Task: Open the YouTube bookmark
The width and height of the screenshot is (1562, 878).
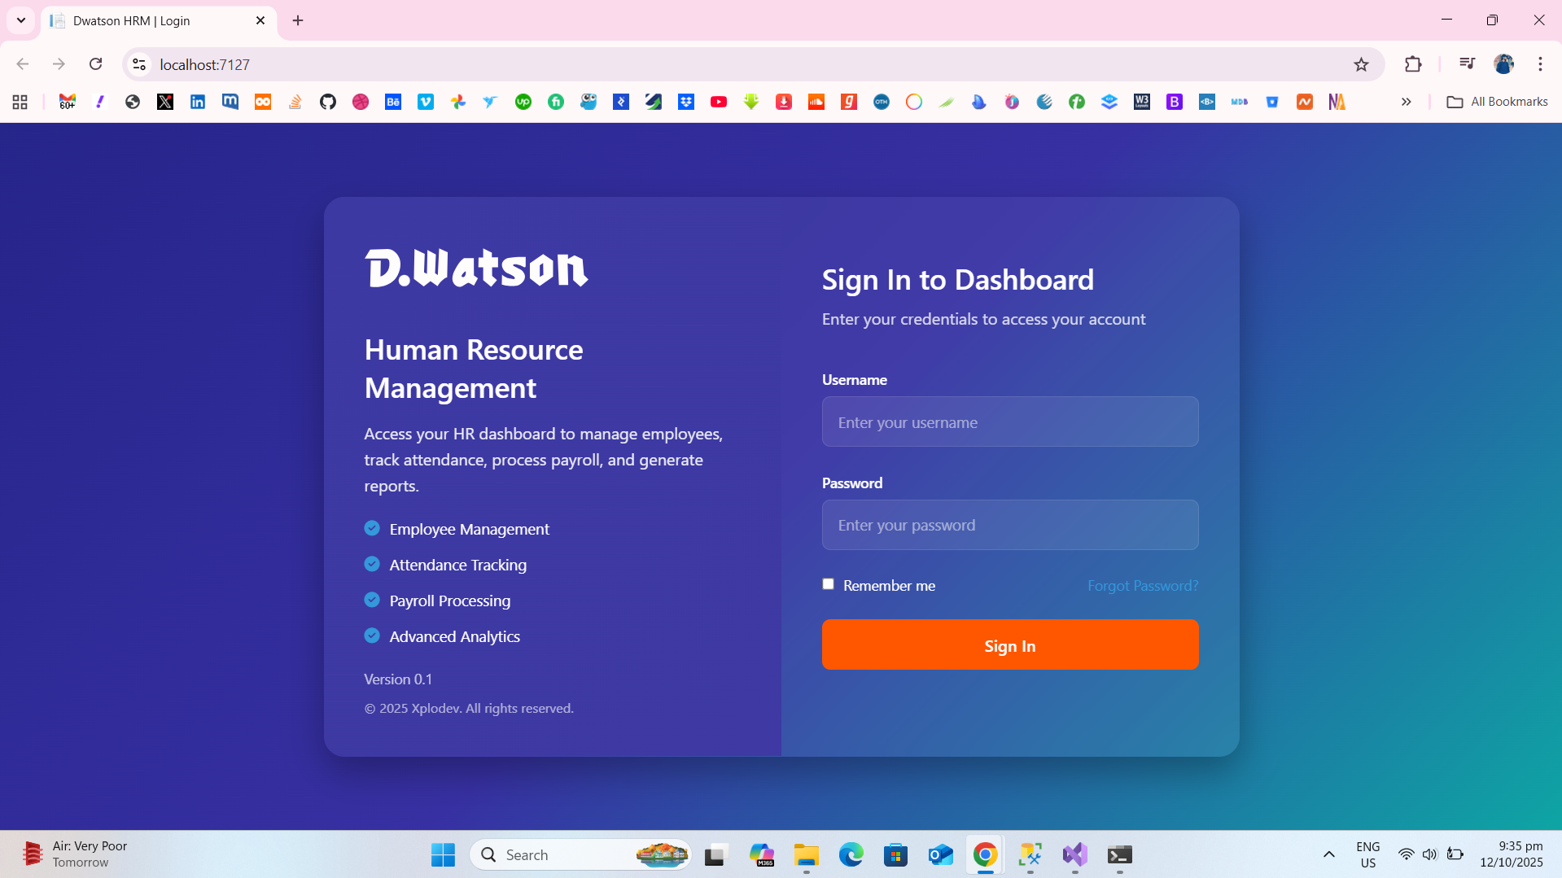Action: [719, 102]
